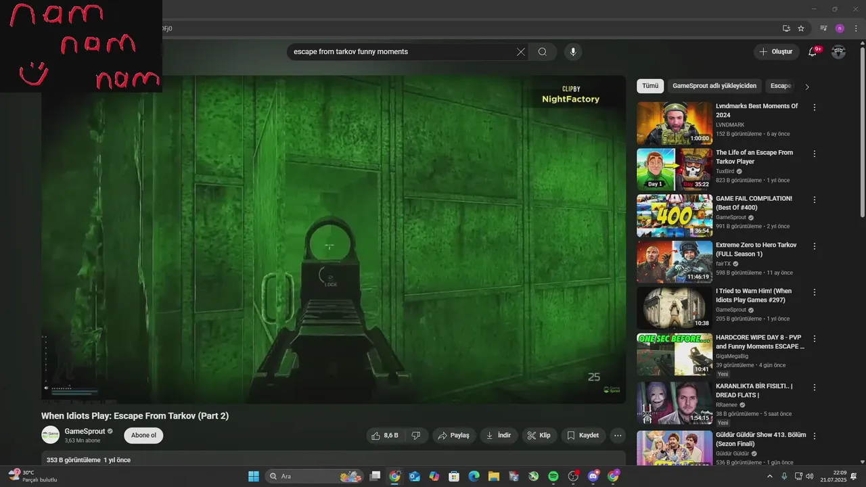This screenshot has width=866, height=487.
Task: Click '353 B görüntüleme 1 yıl önce' text
Action: (x=89, y=460)
